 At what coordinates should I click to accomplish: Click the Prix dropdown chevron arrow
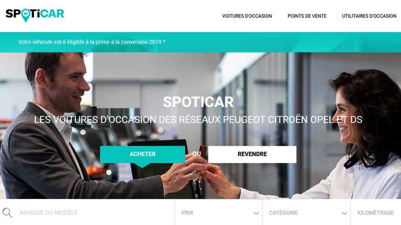(x=256, y=213)
